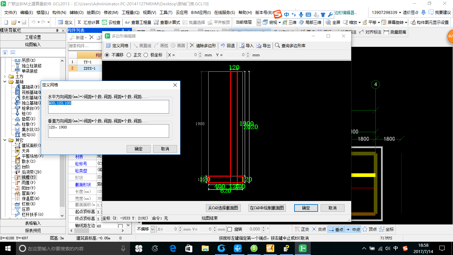Run 汇总计算 (summary calculation)
The height and width of the screenshot is (255, 453).
(88, 22)
